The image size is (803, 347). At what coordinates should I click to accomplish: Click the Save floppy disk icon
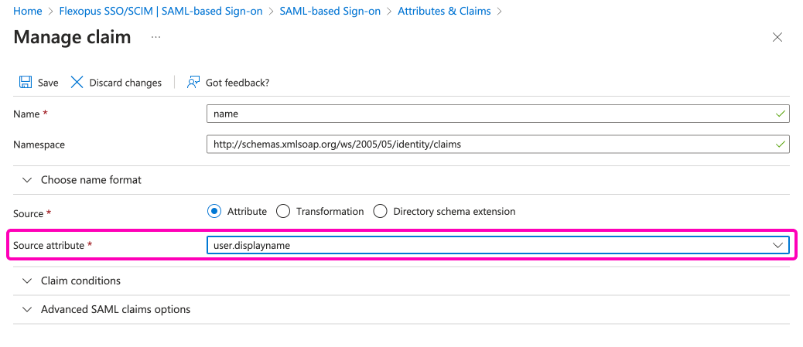coord(26,83)
